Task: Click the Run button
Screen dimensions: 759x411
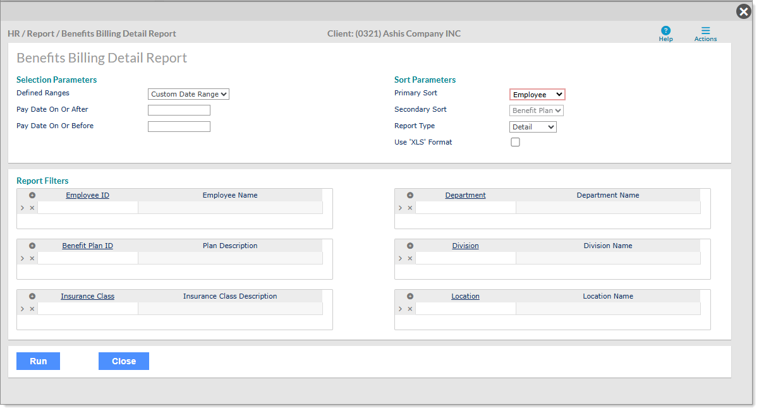Action: pos(38,361)
